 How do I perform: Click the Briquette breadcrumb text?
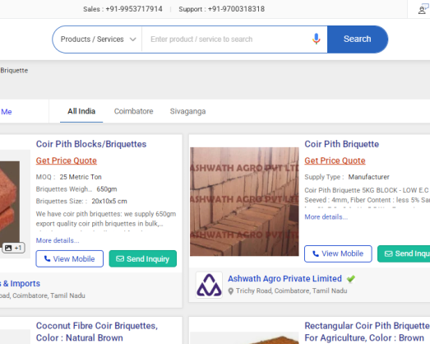click(x=14, y=71)
